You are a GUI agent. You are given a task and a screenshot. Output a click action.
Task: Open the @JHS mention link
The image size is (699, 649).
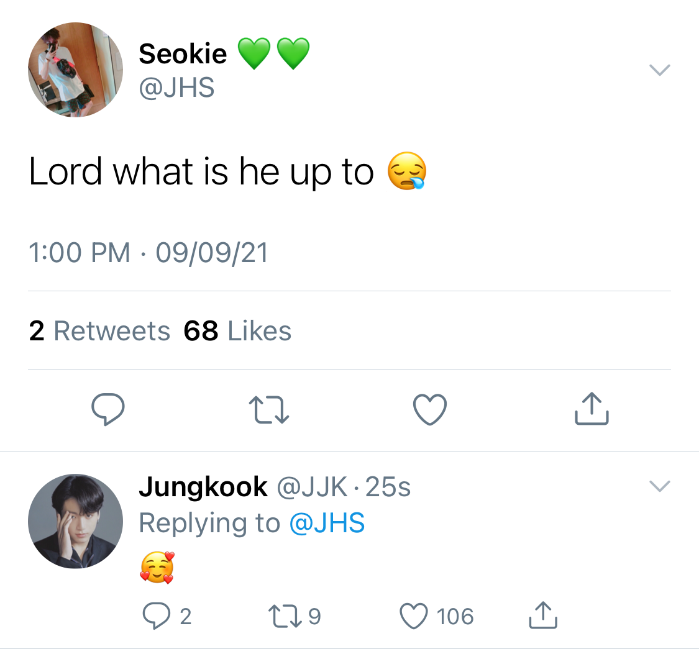(327, 523)
